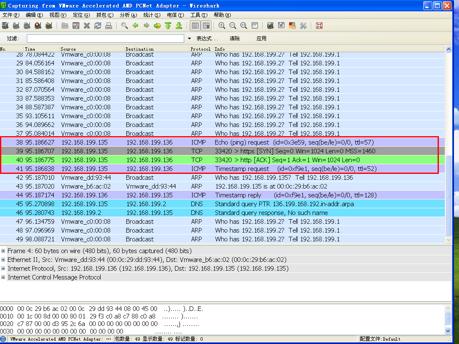Open the filter history dropdown arrow
Image resolution: width=459 pixels, height=344 pixels.
tap(189, 39)
